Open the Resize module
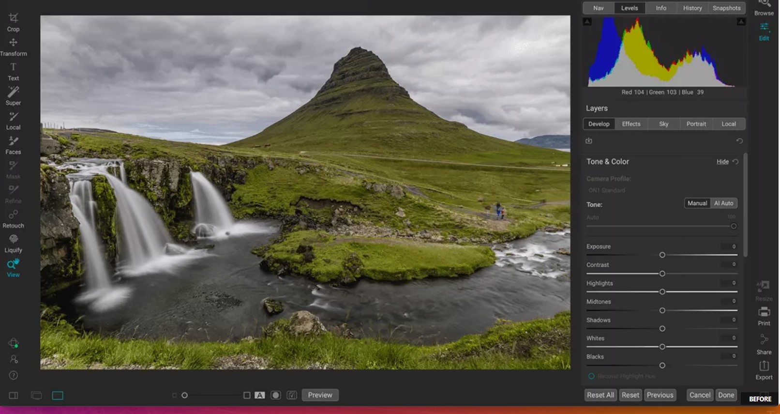780x414 pixels. (x=764, y=291)
